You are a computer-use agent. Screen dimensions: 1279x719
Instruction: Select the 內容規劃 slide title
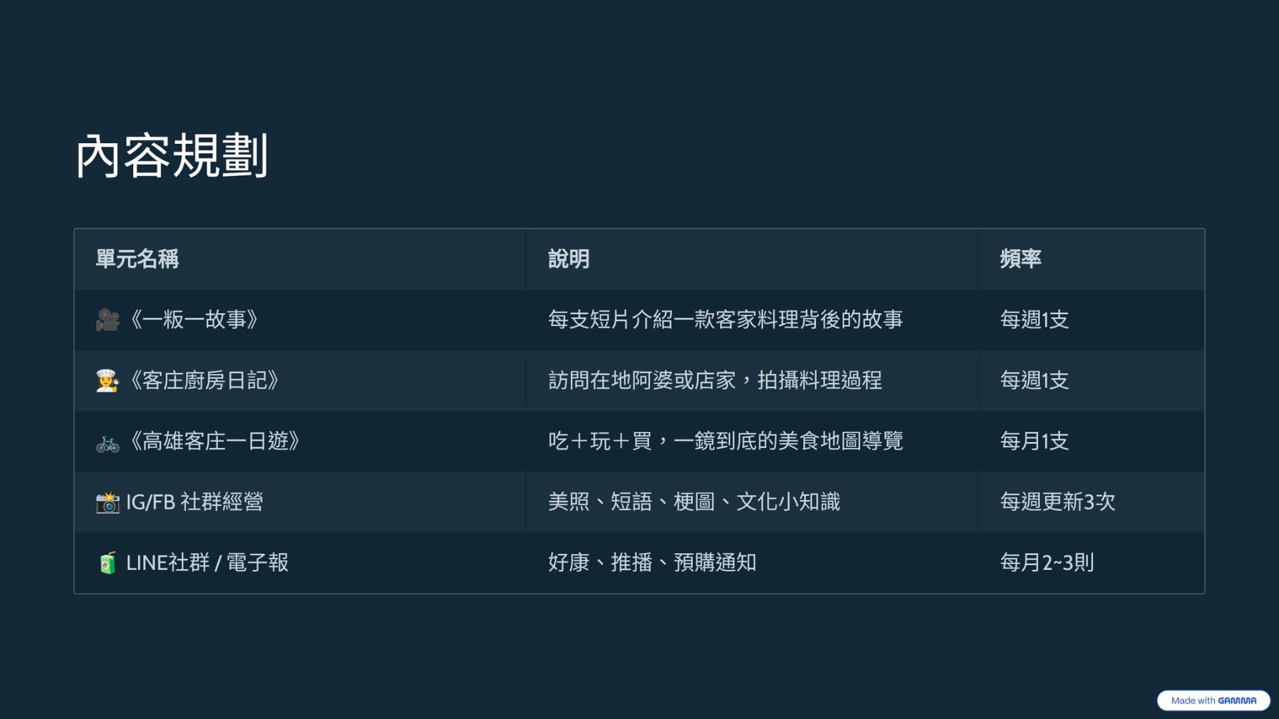click(172, 155)
